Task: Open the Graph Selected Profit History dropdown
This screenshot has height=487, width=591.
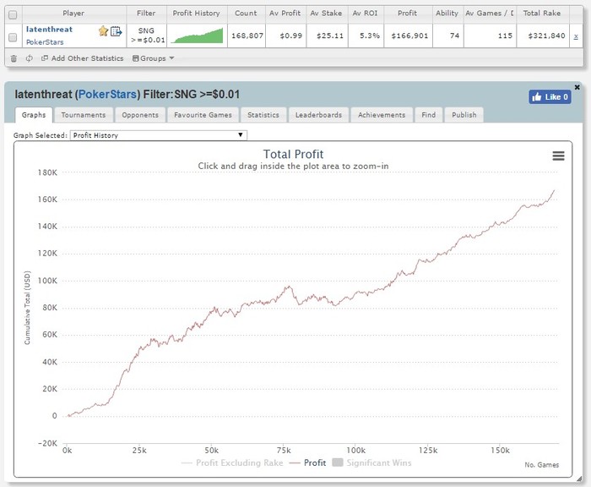Action: [x=159, y=135]
